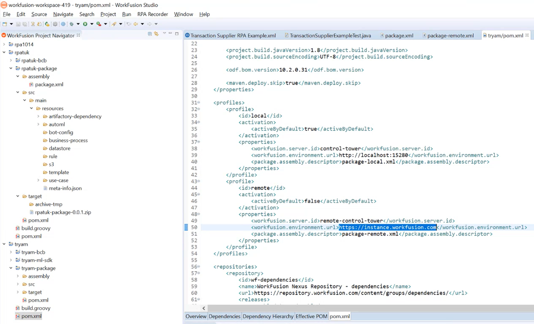Open dropdown next to New icon

[x=11, y=24]
